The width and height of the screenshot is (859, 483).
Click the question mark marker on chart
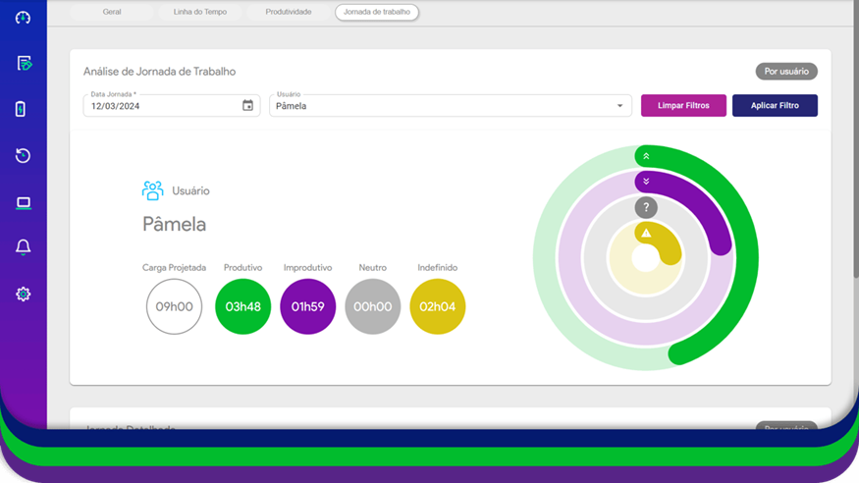coord(645,207)
